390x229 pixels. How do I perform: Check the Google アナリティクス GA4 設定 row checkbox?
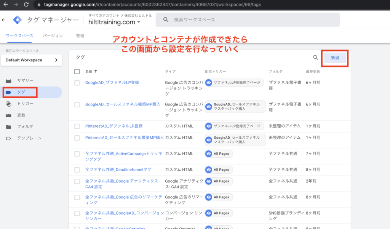coord(77,181)
